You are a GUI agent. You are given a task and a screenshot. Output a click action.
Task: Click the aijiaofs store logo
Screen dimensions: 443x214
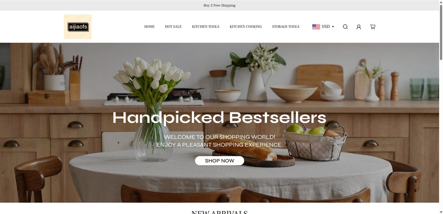(78, 27)
